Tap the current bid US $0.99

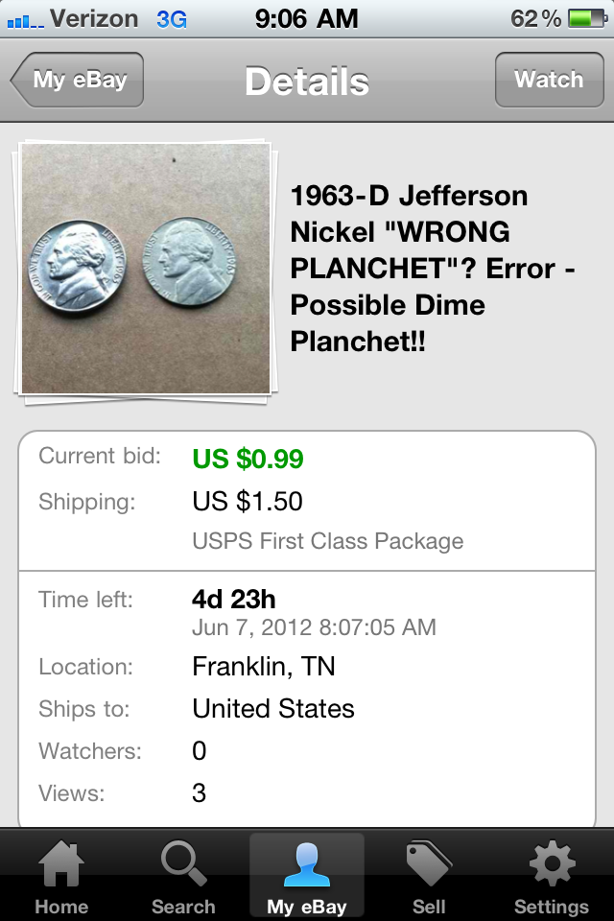[x=248, y=460]
